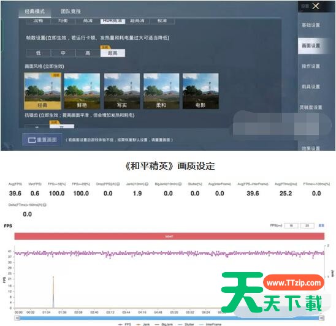Click the left handle of timeline range slider

tap(17, 318)
